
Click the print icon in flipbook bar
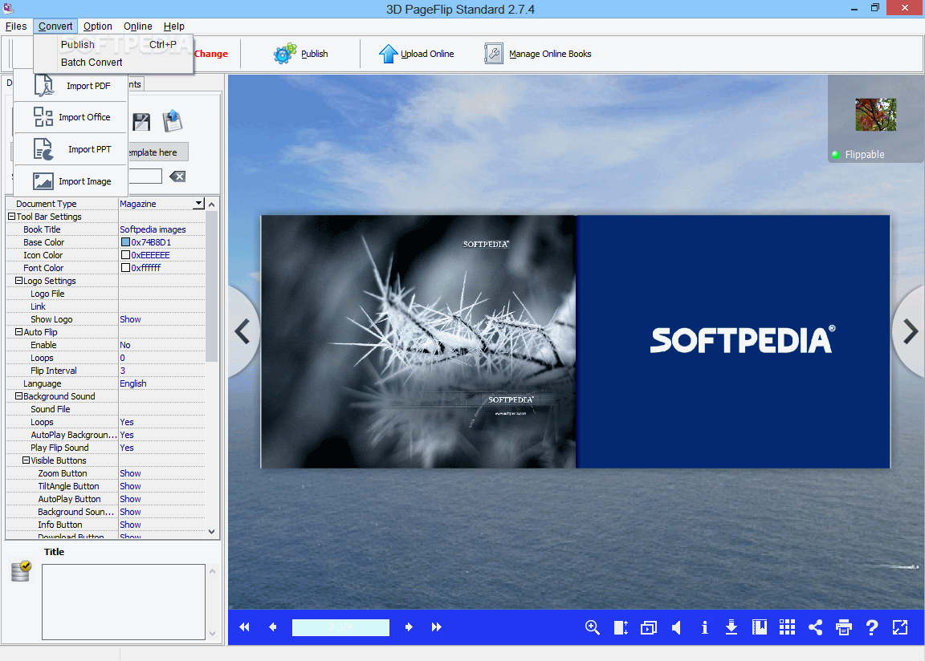click(844, 627)
